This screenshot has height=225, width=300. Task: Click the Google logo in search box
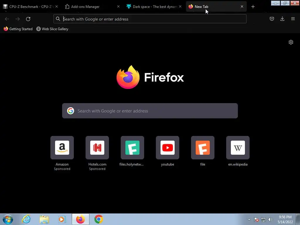(x=71, y=111)
